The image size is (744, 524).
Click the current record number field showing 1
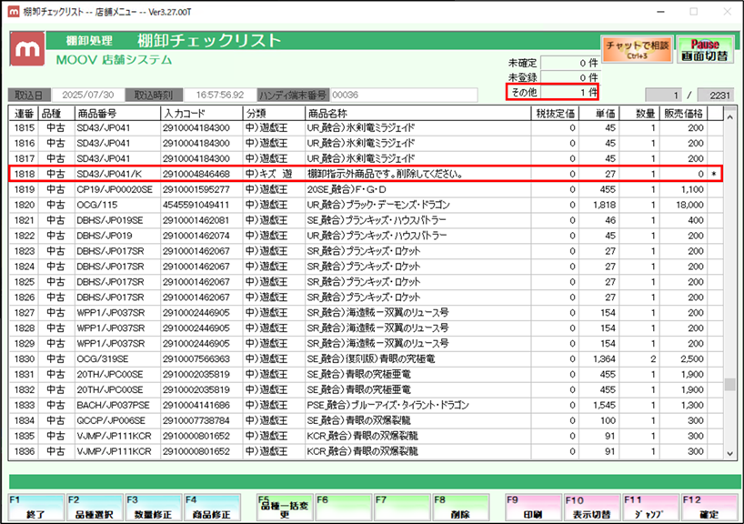(663, 95)
